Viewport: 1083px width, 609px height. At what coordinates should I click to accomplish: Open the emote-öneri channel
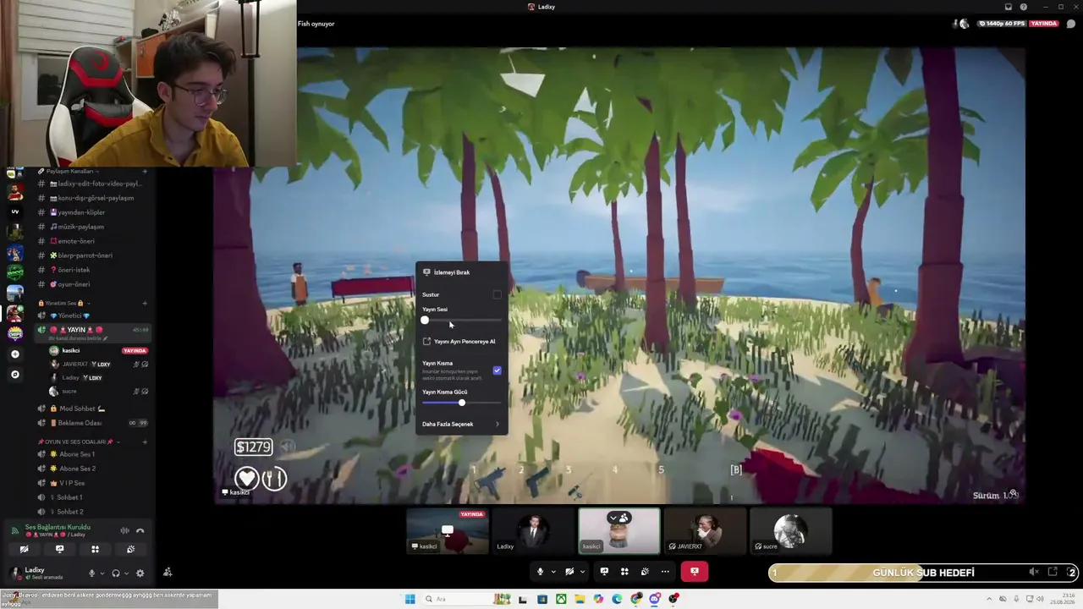(x=93, y=241)
